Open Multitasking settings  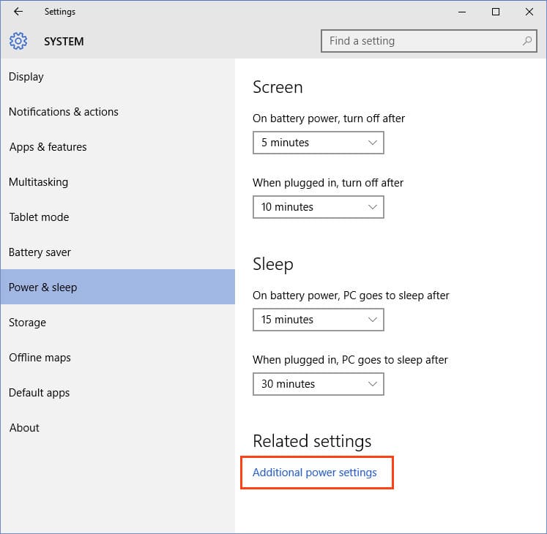[38, 182]
